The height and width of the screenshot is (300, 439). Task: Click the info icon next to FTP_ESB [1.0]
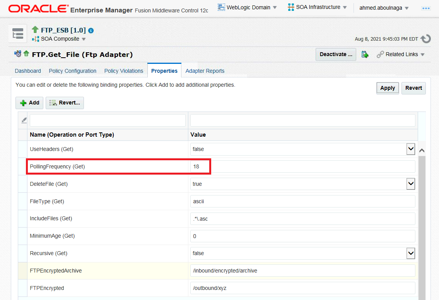(91, 30)
